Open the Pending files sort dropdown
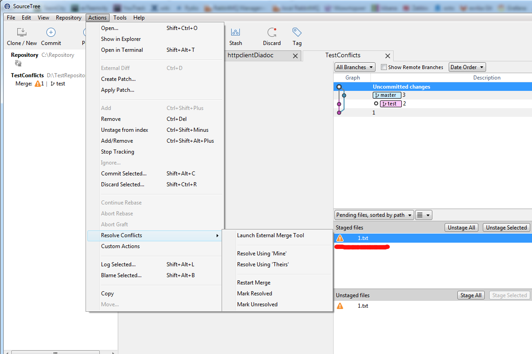Screen dimensions: 532x354 click(374, 215)
